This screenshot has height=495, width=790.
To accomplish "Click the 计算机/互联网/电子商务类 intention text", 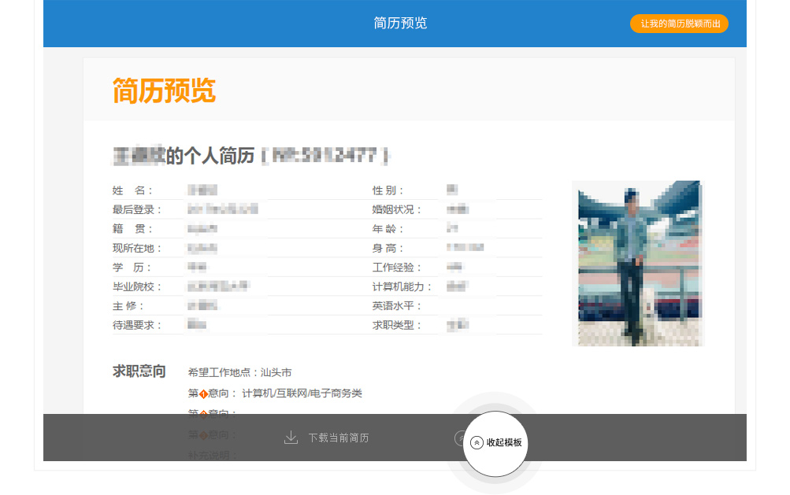I will pos(302,393).
